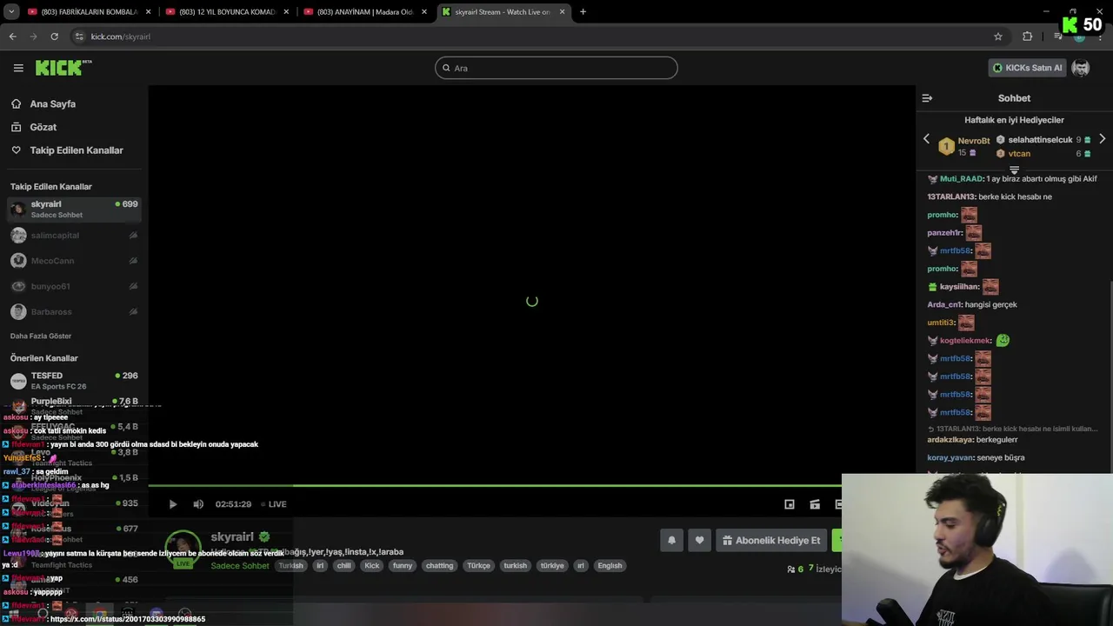This screenshot has width=1113, height=626.
Task: Open salimcapital channel in sidebar
Action: pos(74,235)
